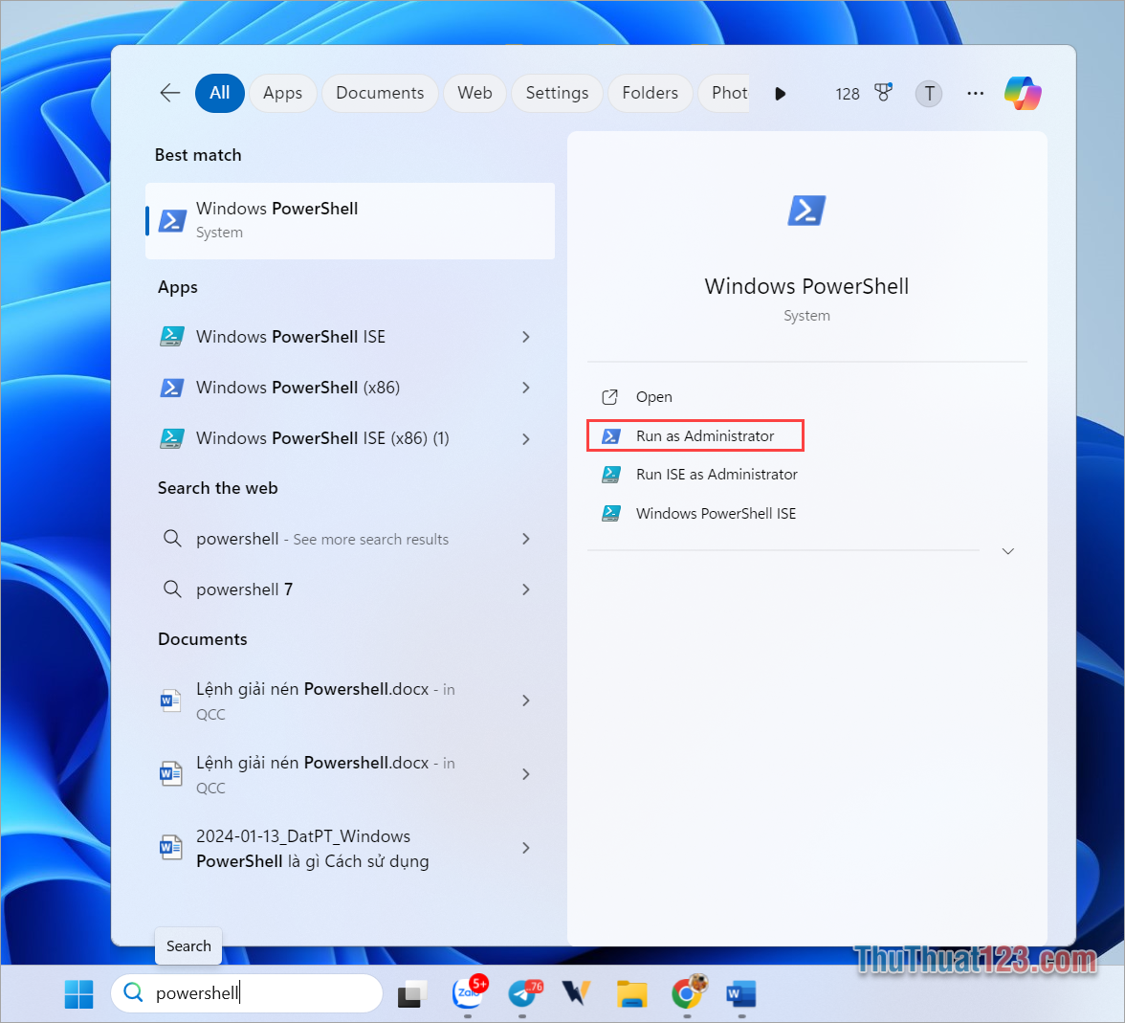Expand Windows PowerShell ISE result chevron

point(526,337)
